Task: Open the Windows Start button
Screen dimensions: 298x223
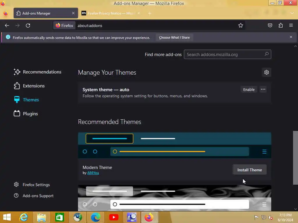Action: [7, 217]
